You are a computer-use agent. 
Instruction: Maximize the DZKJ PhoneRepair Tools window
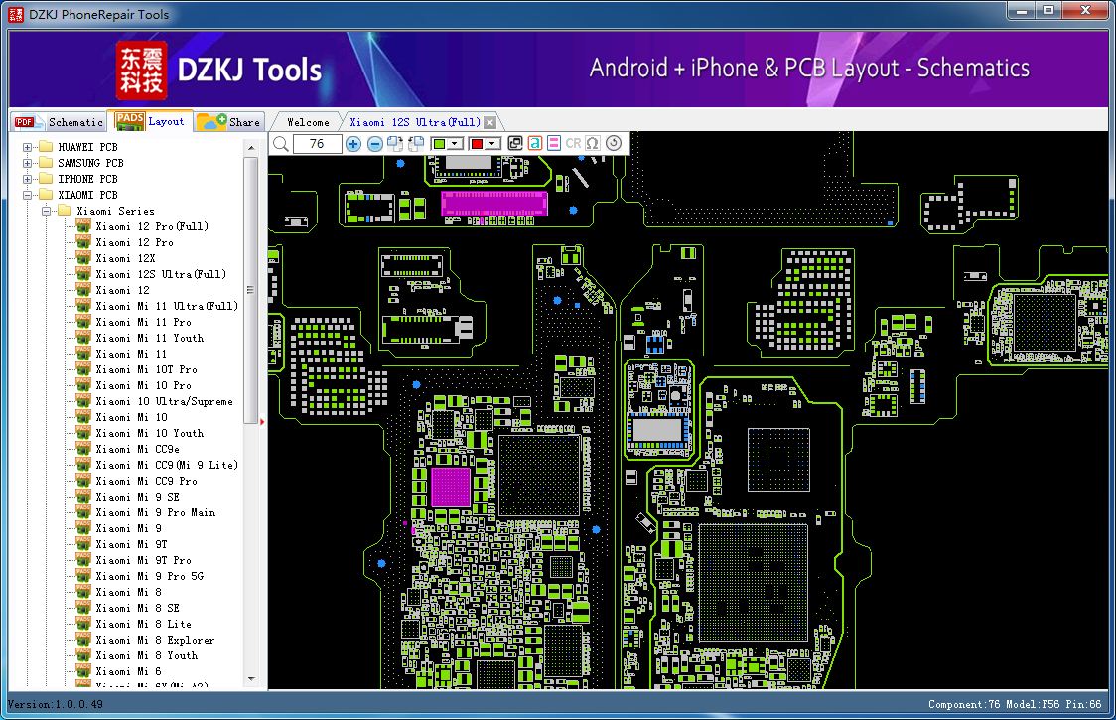[1048, 11]
